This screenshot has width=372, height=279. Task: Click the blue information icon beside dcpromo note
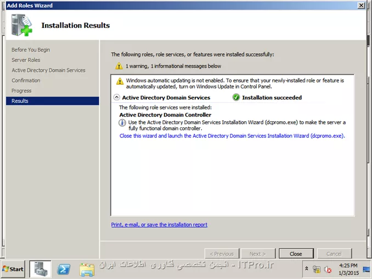(x=122, y=123)
